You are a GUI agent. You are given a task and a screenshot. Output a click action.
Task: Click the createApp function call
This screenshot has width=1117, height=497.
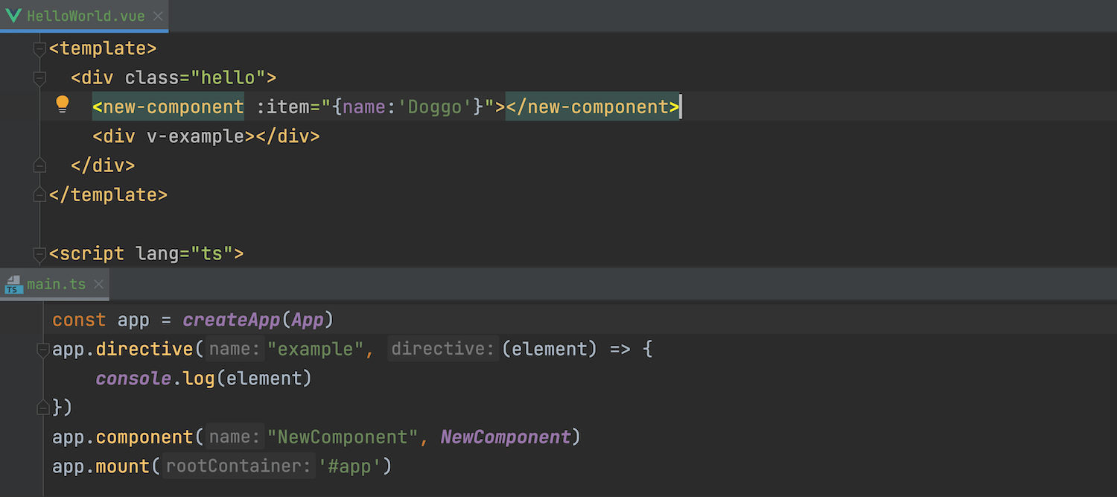[x=231, y=320]
